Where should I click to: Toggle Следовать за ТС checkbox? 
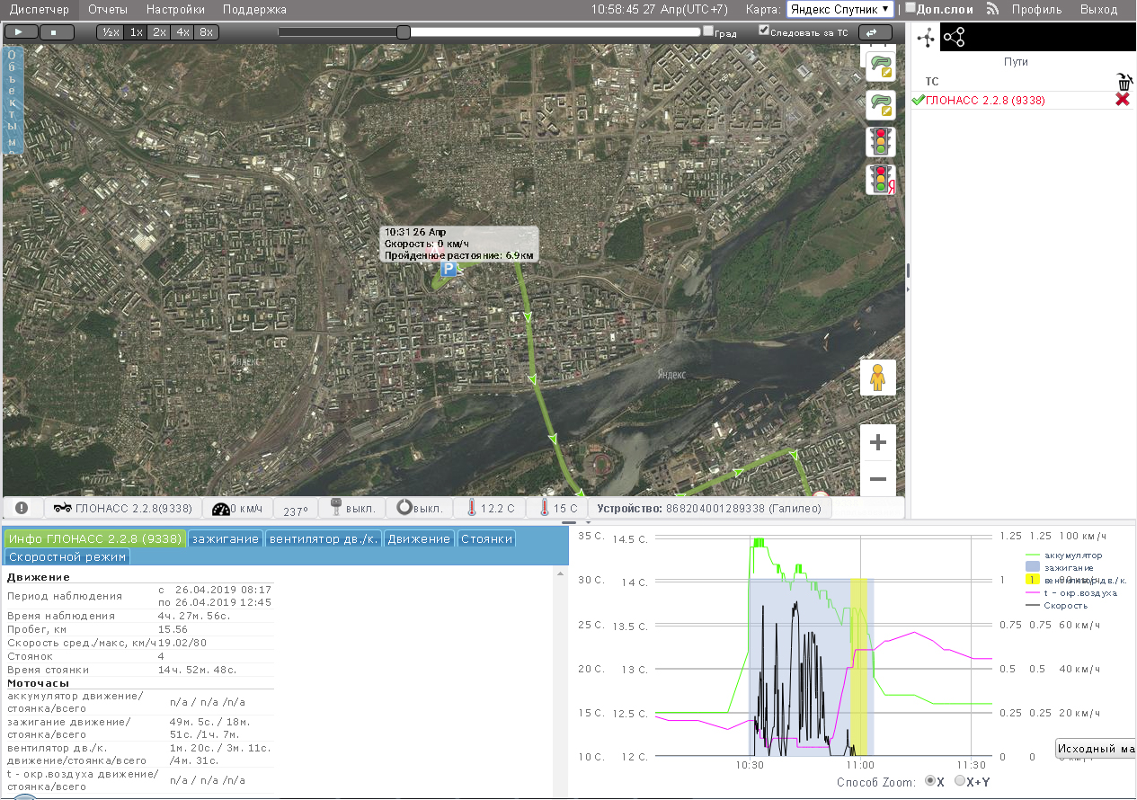point(764,31)
